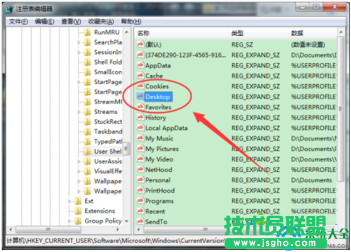Expand the Group Policy tree node
This screenshot has width=351, height=252.
(x=70, y=221)
